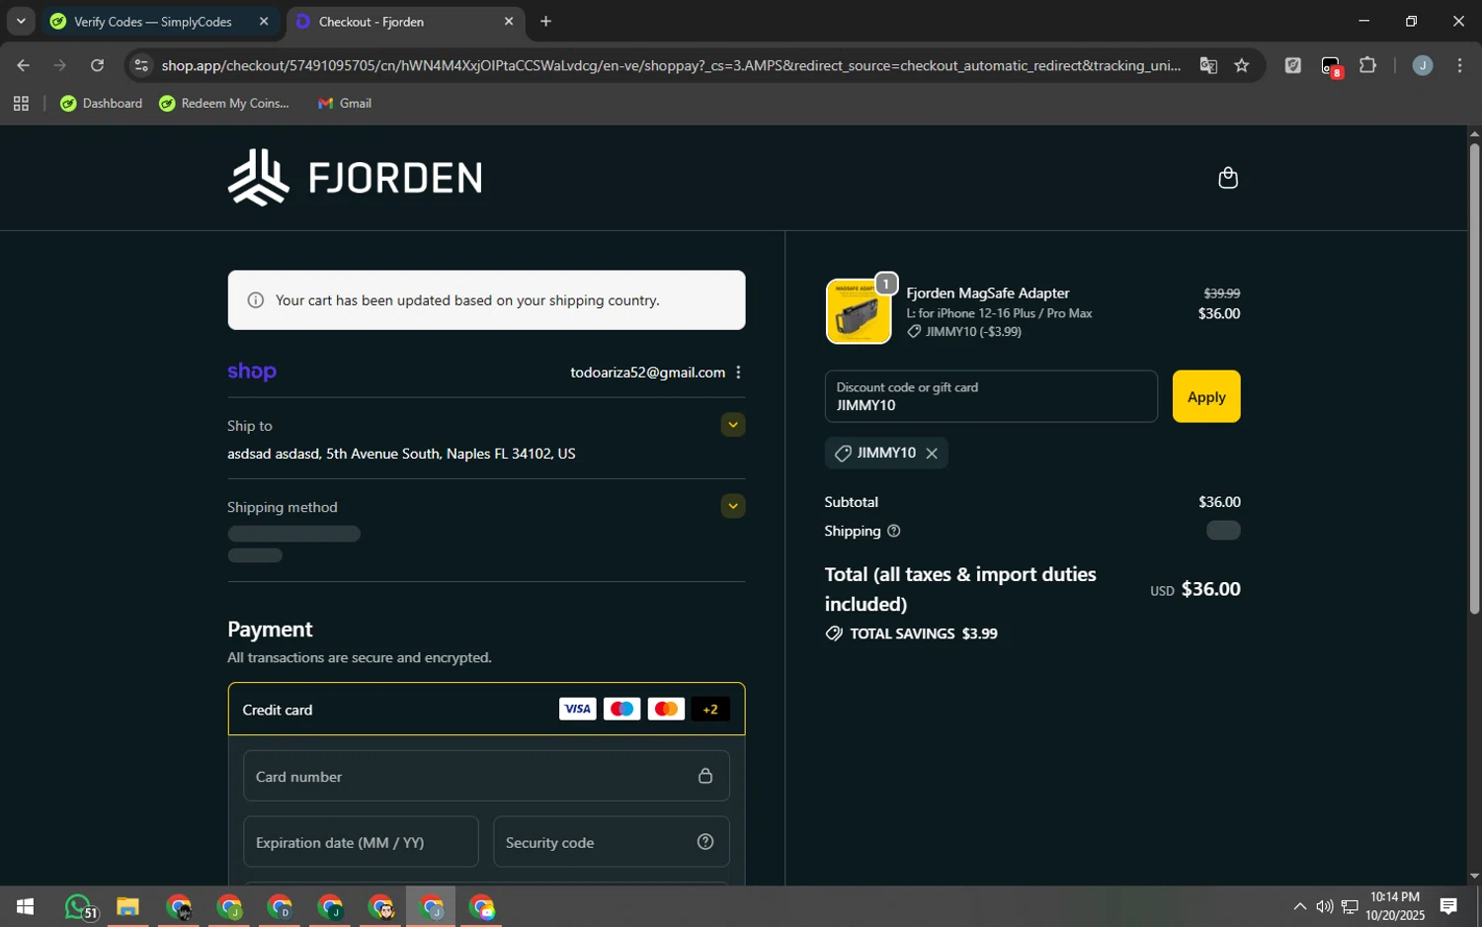The width and height of the screenshot is (1482, 927).
Task: Click the page vertical scrollbar
Action: [1474, 380]
